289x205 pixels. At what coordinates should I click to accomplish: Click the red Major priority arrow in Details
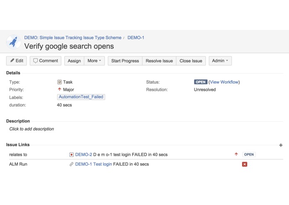tap(59, 89)
